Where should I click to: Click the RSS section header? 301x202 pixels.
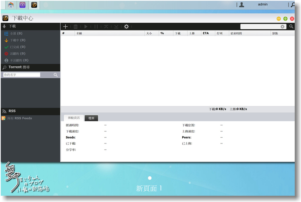(x=30, y=111)
